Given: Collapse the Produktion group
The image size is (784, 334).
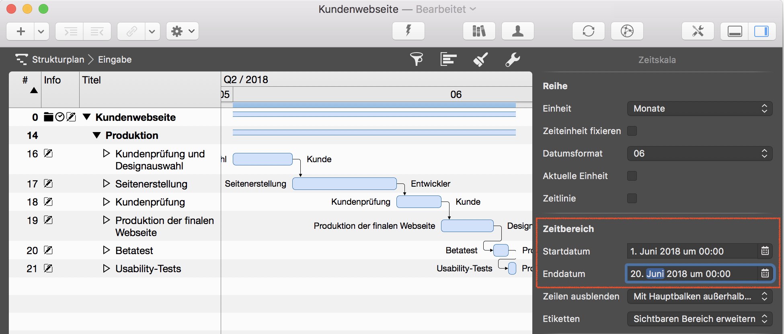Looking at the screenshot, I should pyautogui.click(x=96, y=135).
